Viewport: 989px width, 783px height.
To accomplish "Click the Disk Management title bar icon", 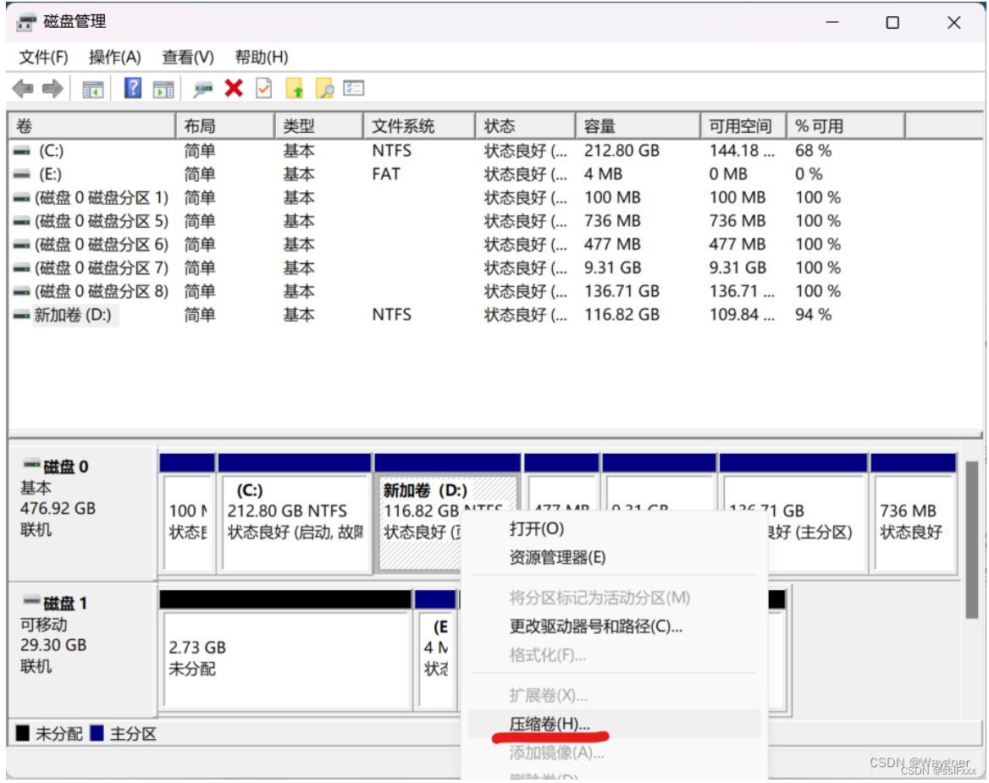I will pyautogui.click(x=26, y=23).
